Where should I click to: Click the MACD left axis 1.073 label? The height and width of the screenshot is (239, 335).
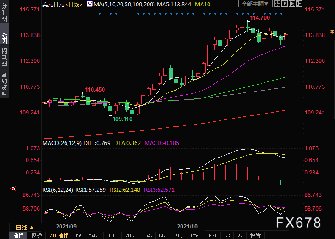[x=33, y=148]
